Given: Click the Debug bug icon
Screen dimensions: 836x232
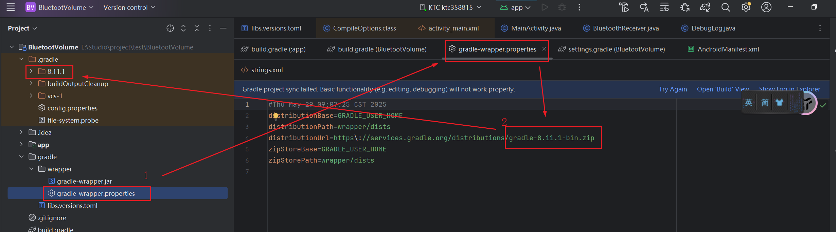Looking at the screenshot, I should tap(562, 7).
